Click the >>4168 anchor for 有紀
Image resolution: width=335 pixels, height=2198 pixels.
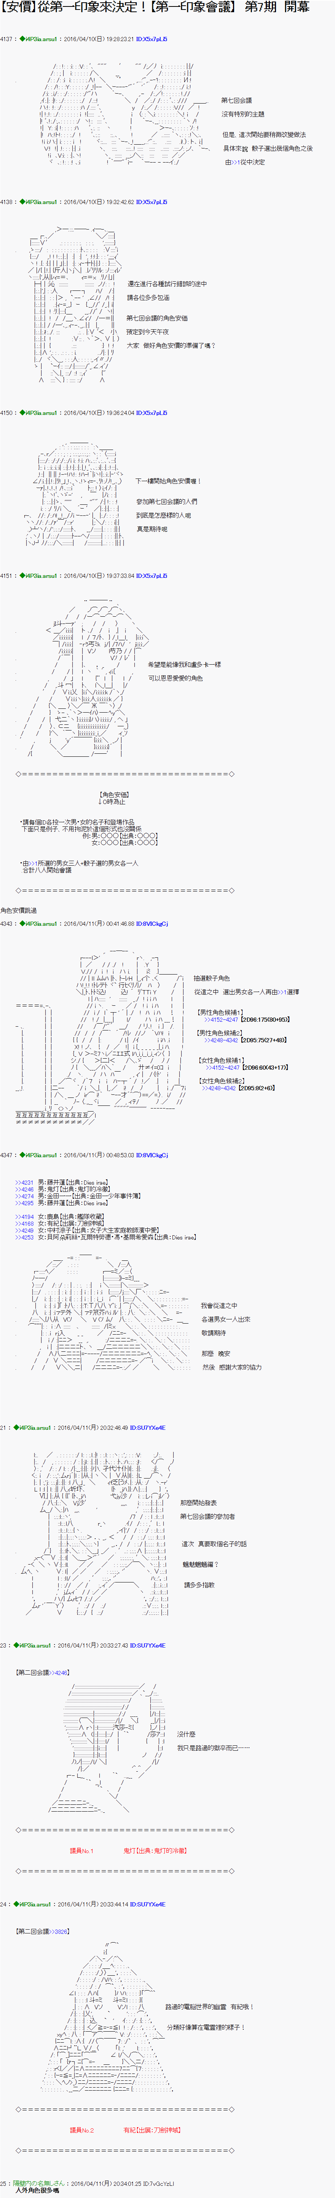[25, 1223]
